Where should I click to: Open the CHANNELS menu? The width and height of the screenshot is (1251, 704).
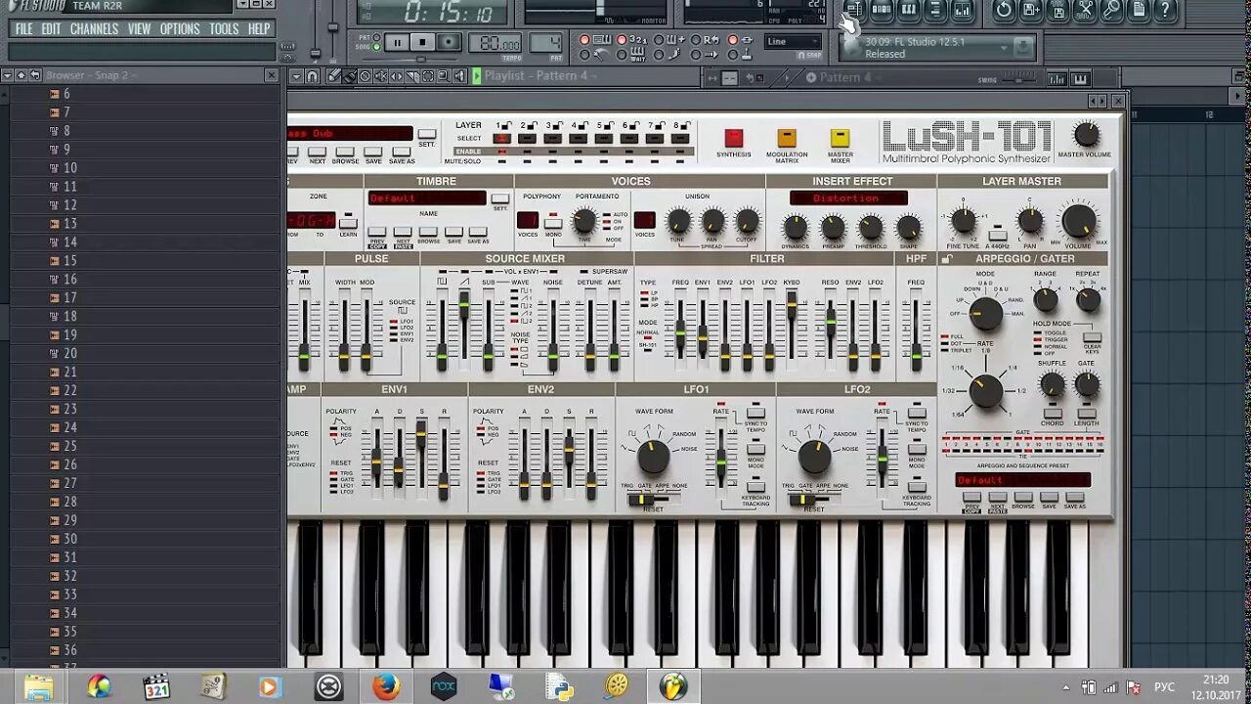(95, 29)
